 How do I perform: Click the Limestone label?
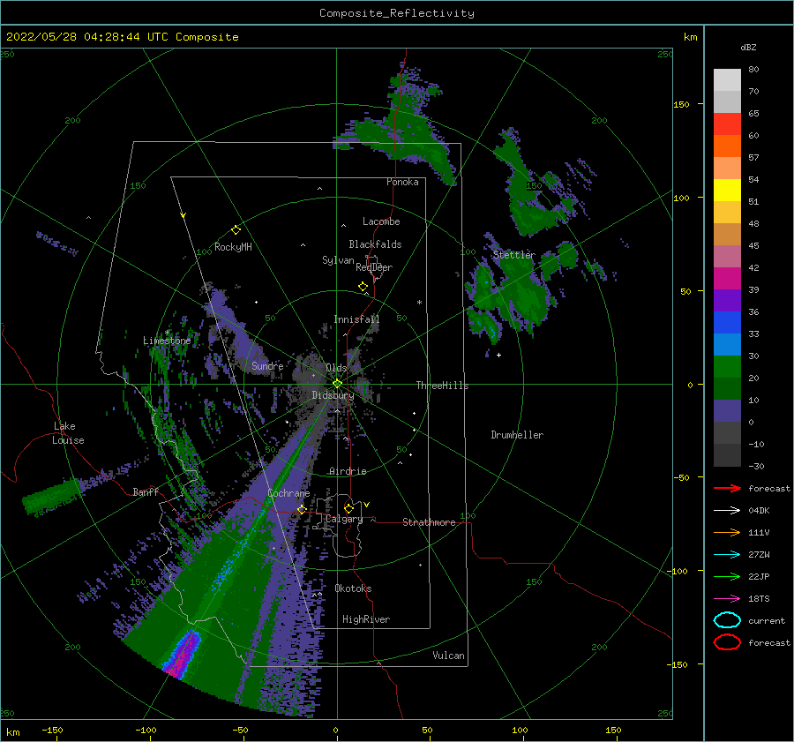pos(167,341)
